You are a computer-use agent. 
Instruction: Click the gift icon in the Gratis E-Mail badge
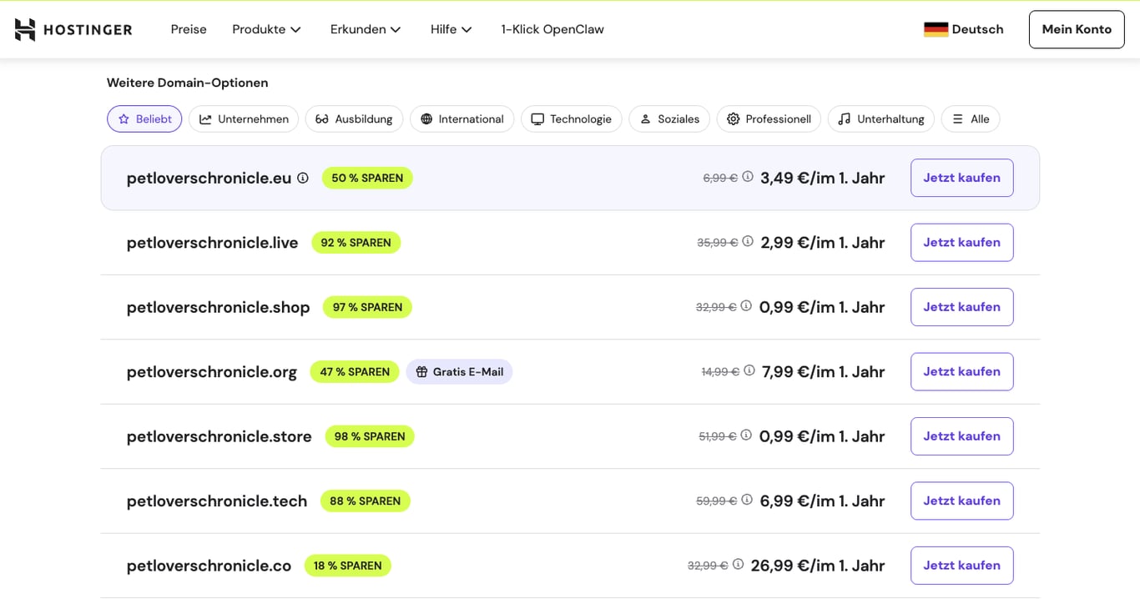point(421,371)
